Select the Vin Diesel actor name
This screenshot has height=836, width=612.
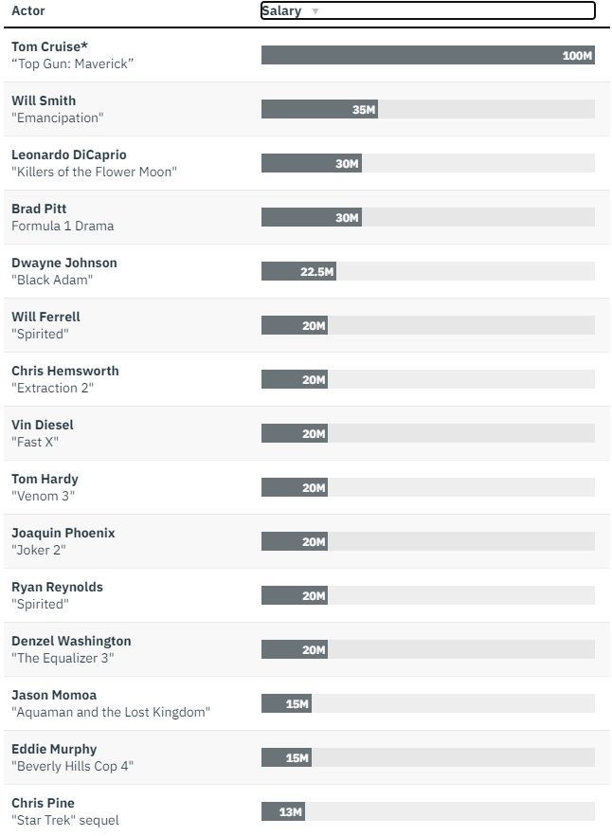(x=43, y=425)
